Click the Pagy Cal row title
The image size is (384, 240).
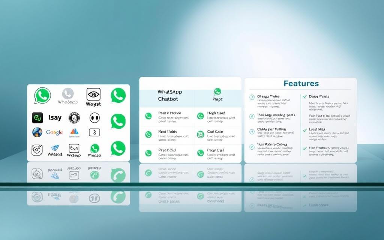(x=215, y=150)
